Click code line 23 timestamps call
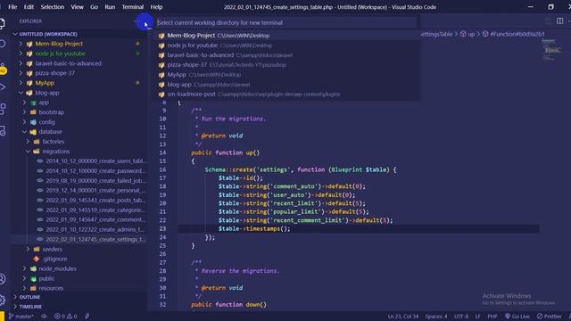Screen dimensions: 571x321 [254, 229]
